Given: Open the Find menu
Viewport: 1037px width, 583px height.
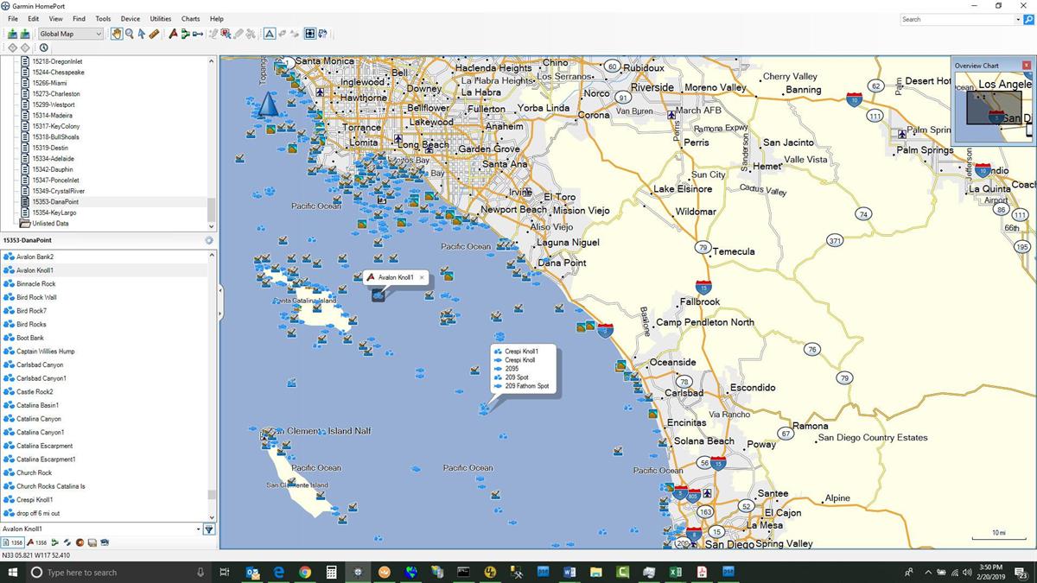Looking at the screenshot, I should click(79, 18).
